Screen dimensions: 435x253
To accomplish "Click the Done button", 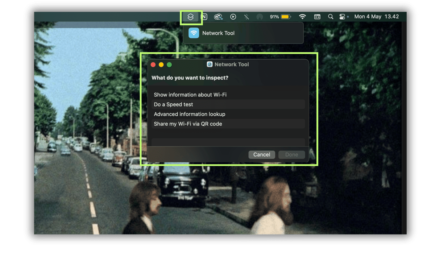I will pyautogui.click(x=291, y=154).
